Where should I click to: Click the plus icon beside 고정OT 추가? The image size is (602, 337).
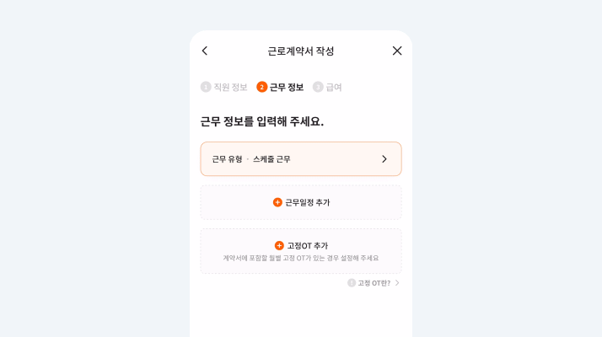click(x=279, y=245)
